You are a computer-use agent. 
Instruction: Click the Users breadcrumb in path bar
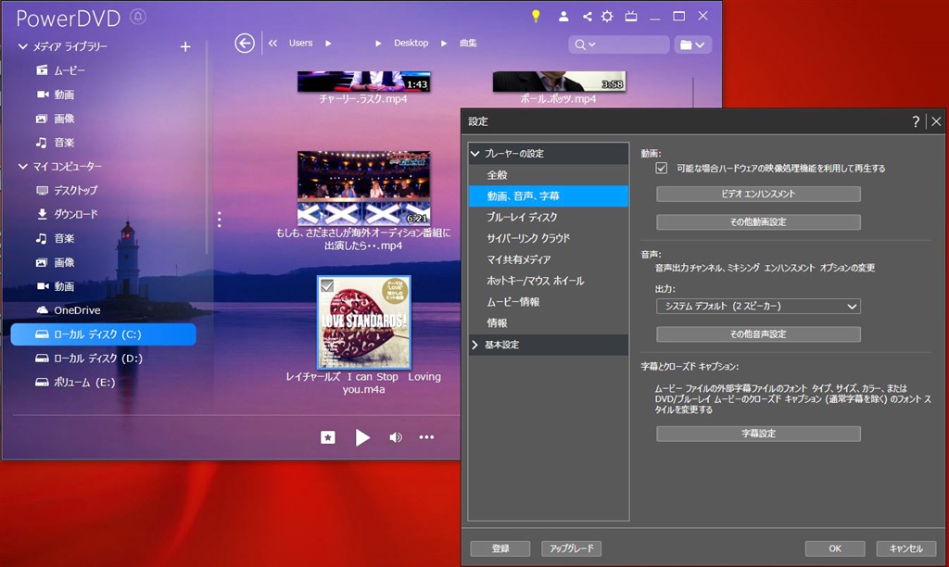click(x=301, y=43)
